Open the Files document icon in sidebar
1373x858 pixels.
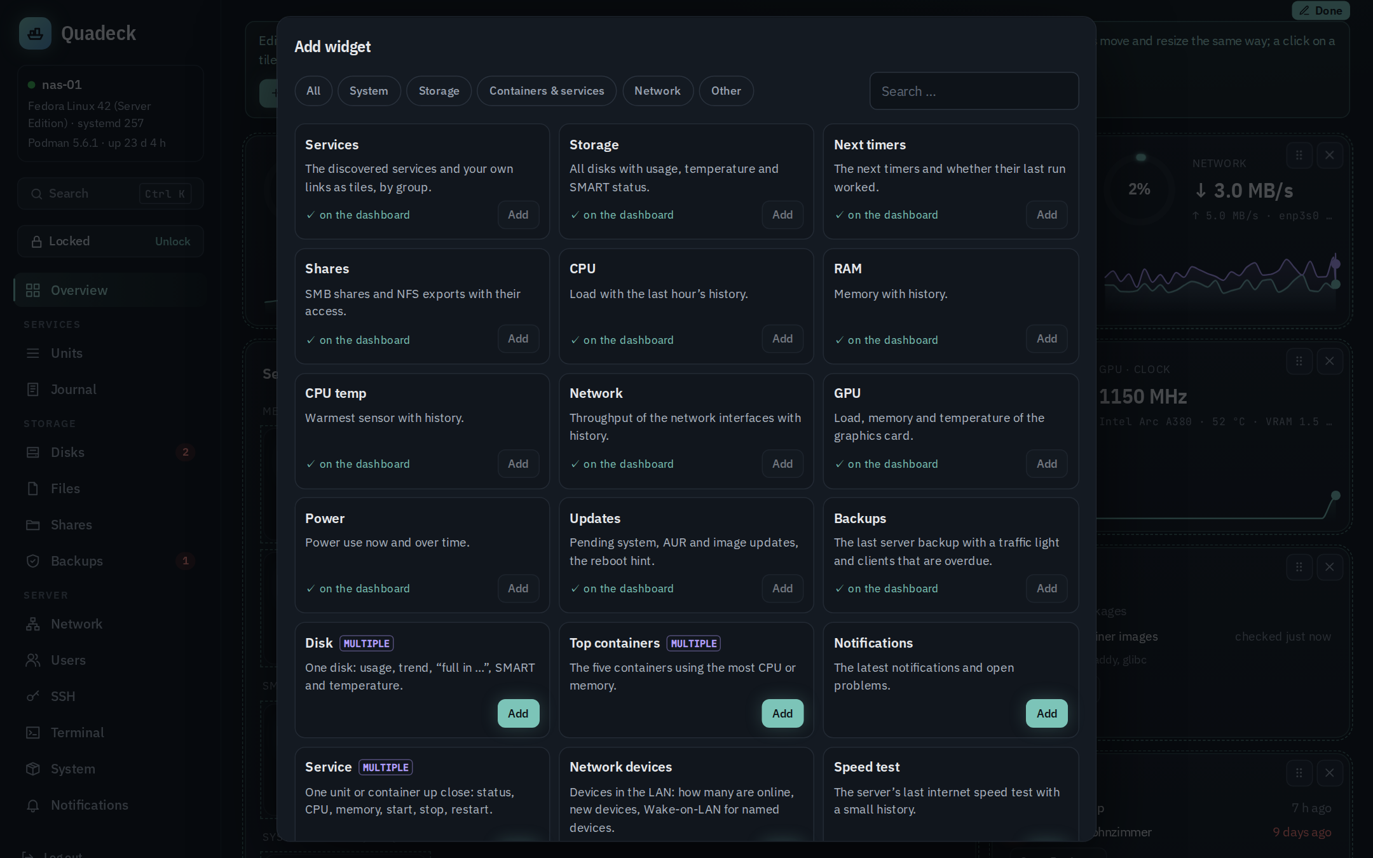tap(33, 489)
